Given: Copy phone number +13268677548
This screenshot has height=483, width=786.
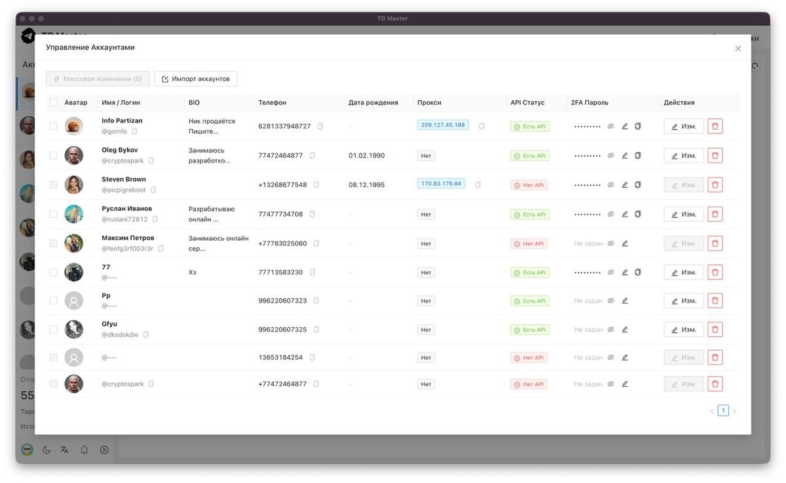Looking at the screenshot, I should [x=316, y=185].
